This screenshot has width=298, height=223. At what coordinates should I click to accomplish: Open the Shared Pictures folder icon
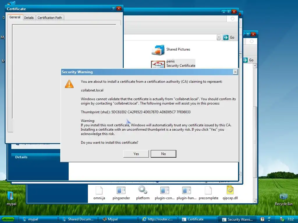[x=158, y=50]
